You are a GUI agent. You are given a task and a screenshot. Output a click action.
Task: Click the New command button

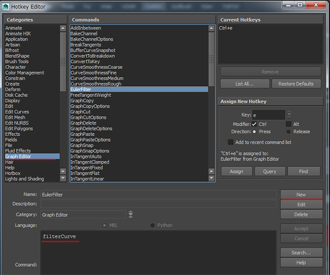click(x=301, y=195)
